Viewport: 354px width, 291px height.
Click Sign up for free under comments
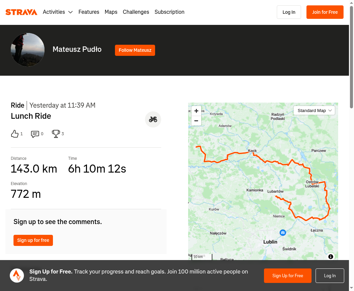(x=33, y=240)
